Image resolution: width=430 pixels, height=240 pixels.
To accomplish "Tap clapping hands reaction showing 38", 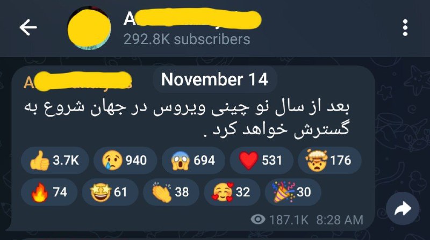I will pyautogui.click(x=171, y=192).
